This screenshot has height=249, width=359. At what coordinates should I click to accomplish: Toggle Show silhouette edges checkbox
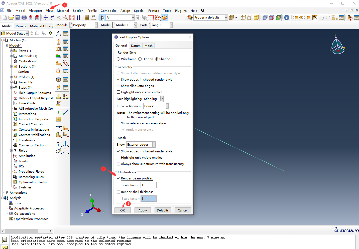pos(118,86)
